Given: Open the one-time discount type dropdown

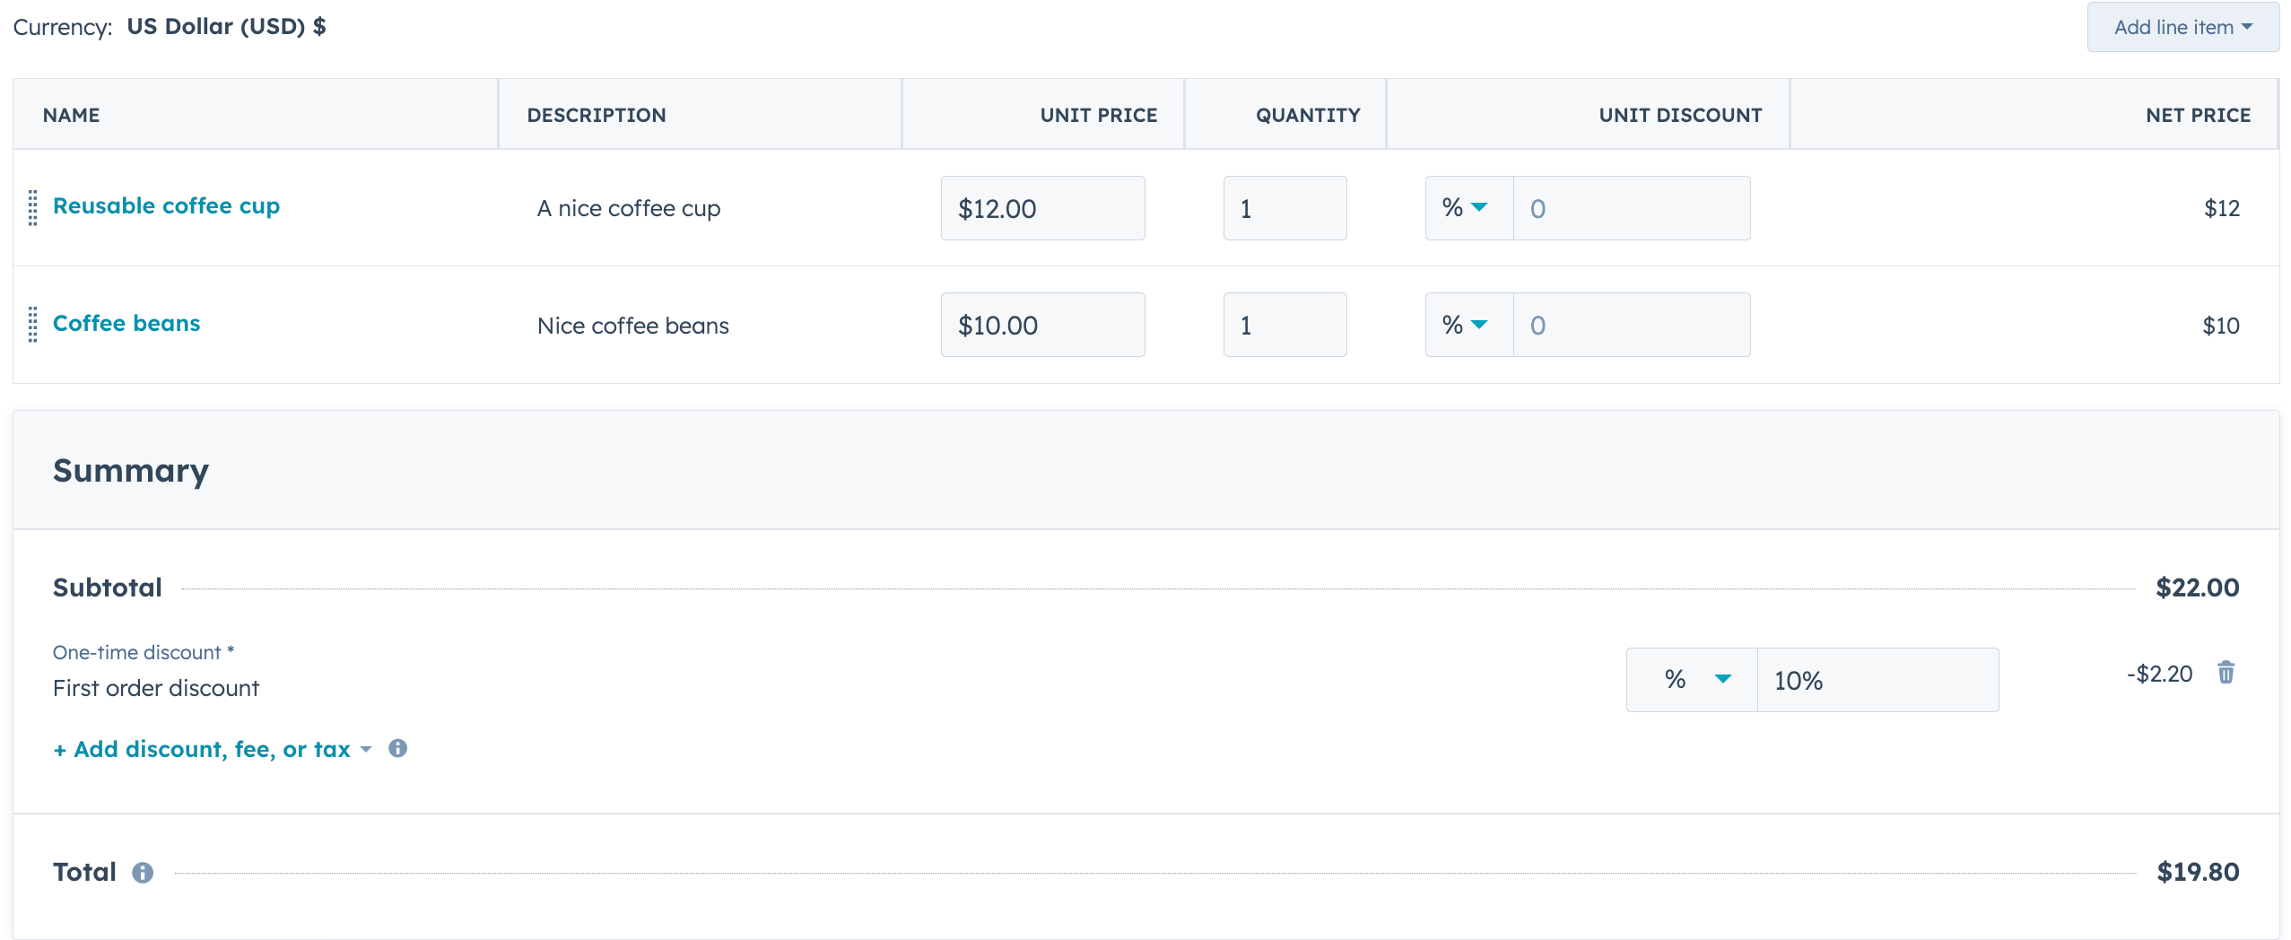Looking at the screenshot, I should point(1692,680).
